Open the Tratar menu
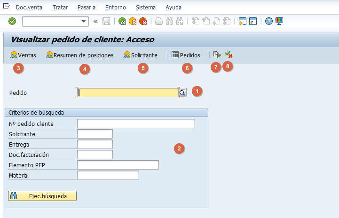 click(x=60, y=8)
